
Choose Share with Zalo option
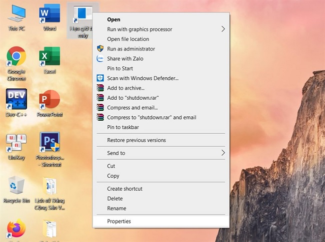pos(125,58)
